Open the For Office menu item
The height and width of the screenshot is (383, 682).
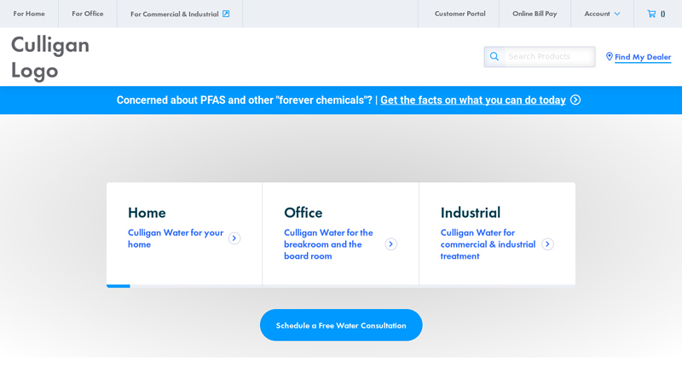(x=88, y=14)
